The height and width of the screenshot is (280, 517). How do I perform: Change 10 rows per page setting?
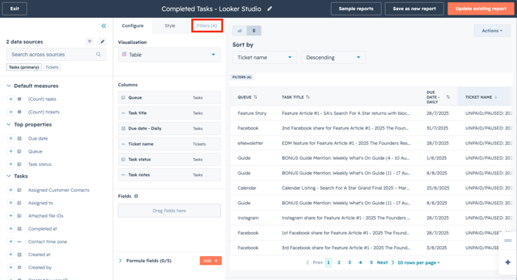[418, 262]
